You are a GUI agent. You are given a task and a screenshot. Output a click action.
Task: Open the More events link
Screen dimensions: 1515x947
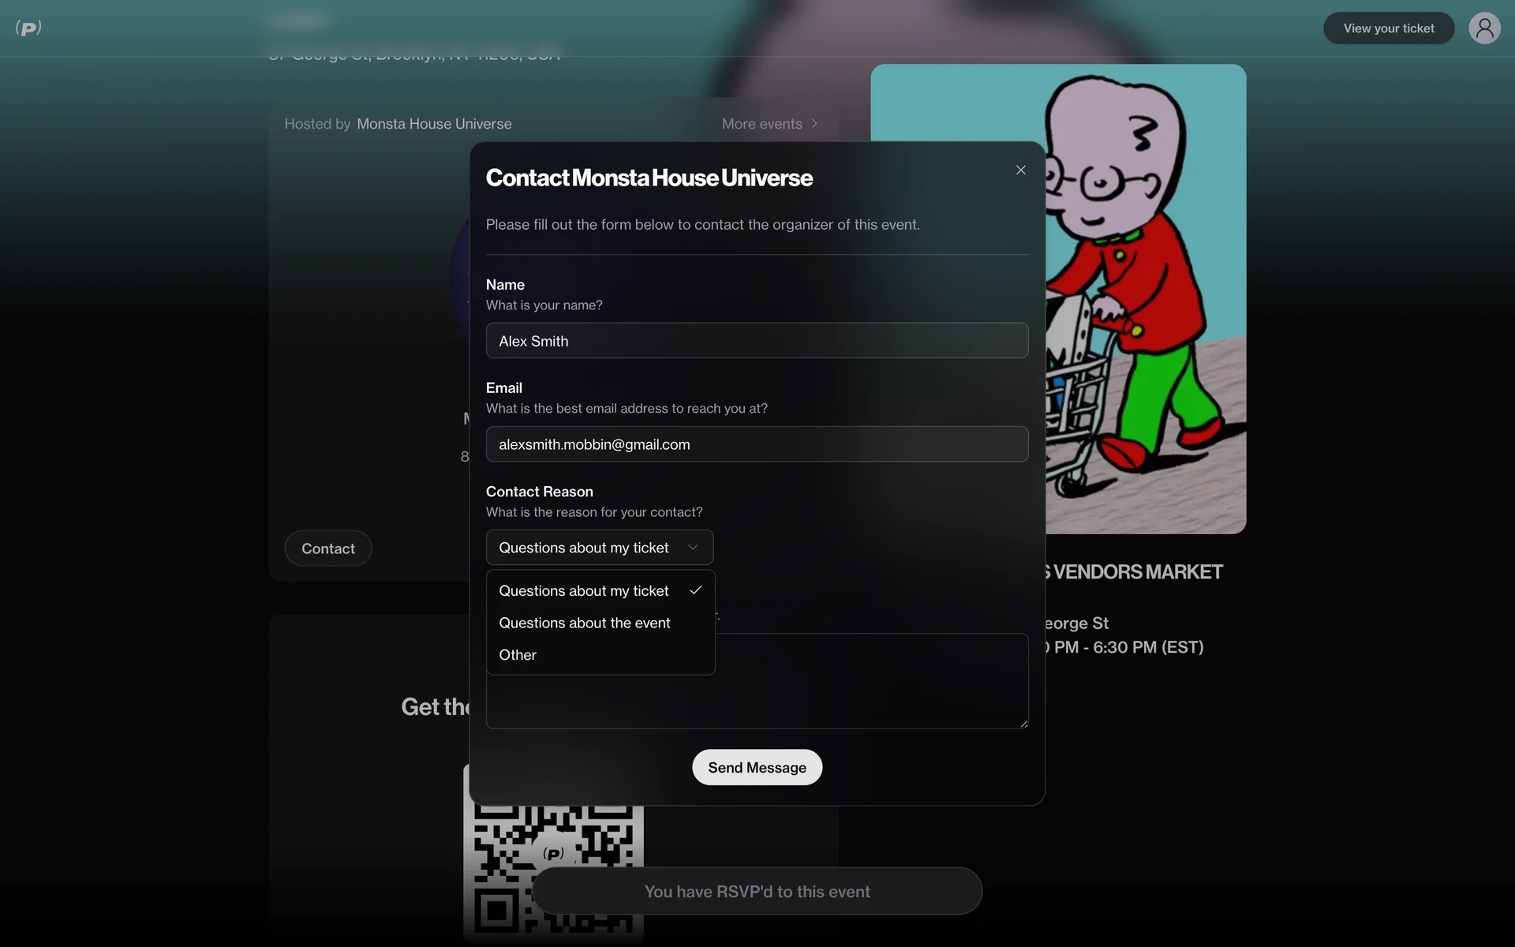(x=761, y=124)
